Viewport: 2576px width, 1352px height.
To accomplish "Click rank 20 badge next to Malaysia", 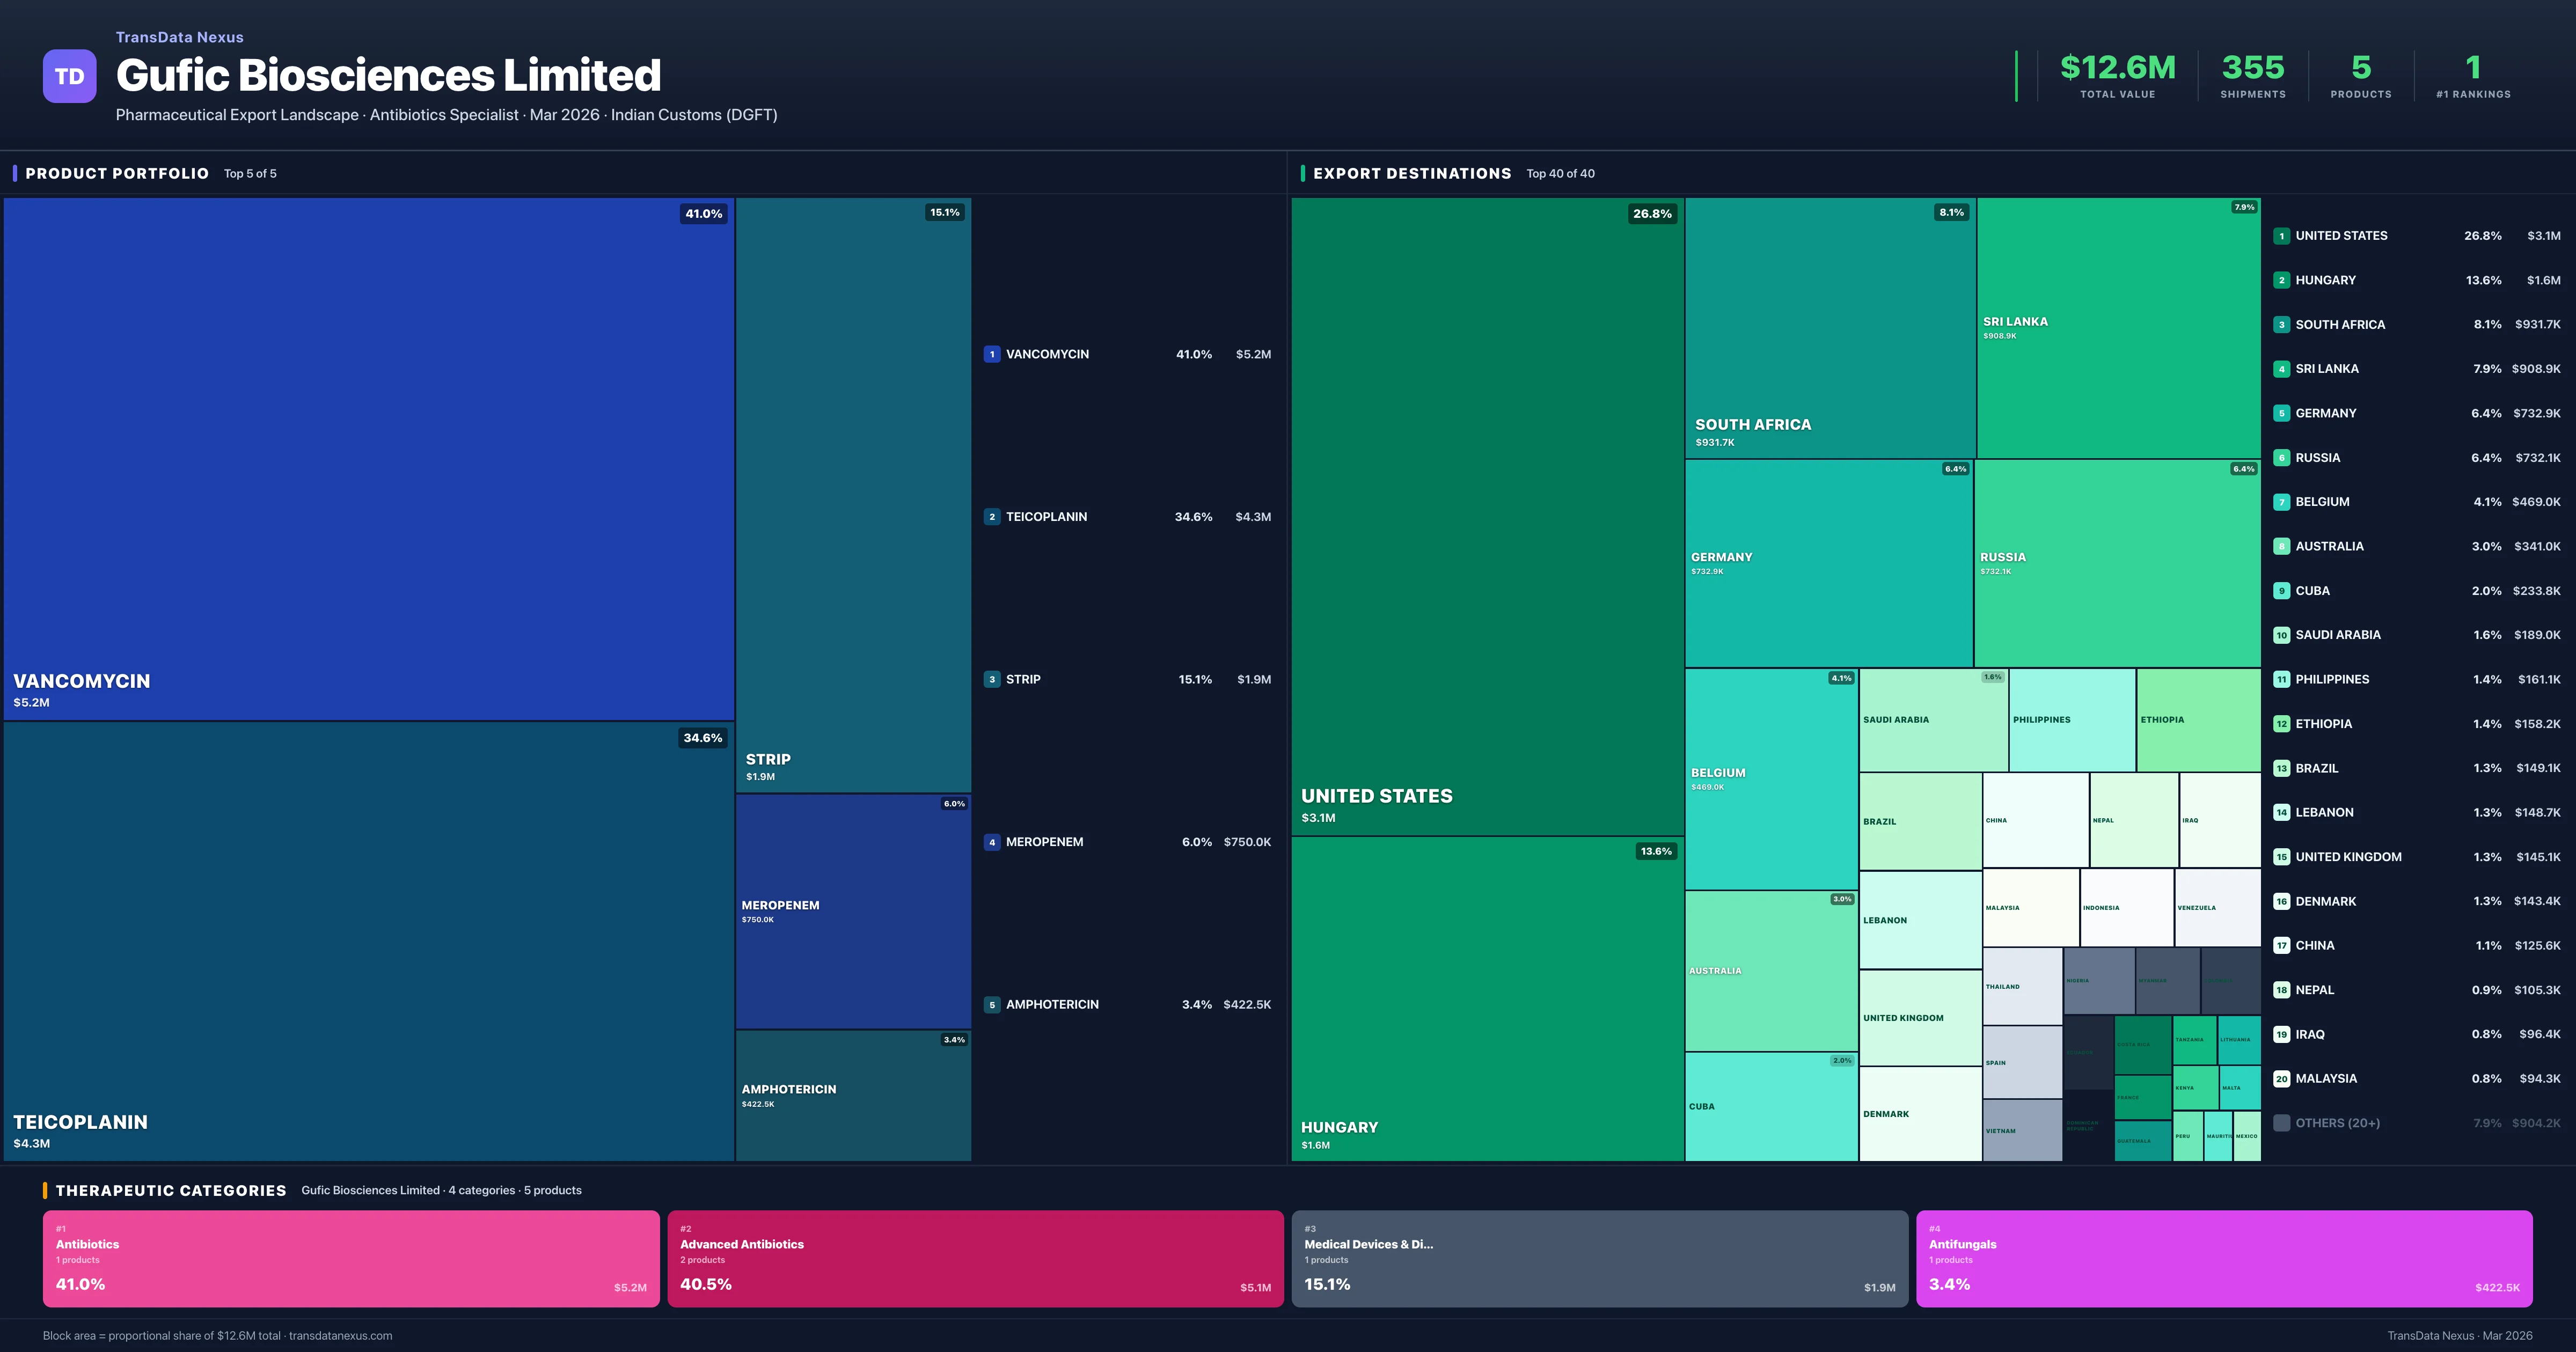I will coord(2281,1078).
